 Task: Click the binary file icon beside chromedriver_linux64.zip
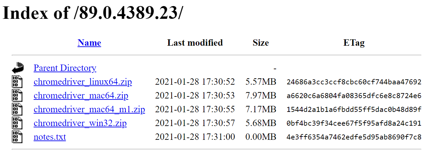(17, 82)
